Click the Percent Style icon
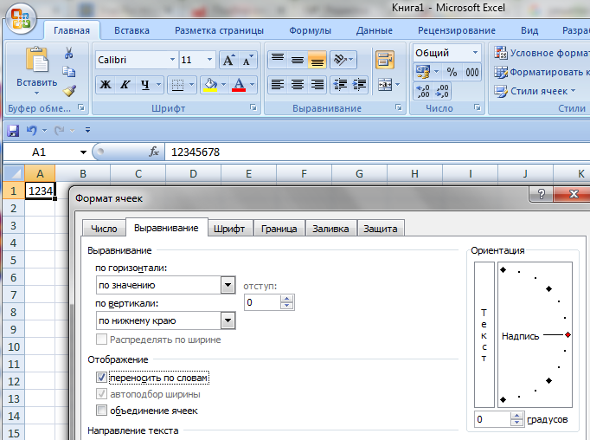 452,73
